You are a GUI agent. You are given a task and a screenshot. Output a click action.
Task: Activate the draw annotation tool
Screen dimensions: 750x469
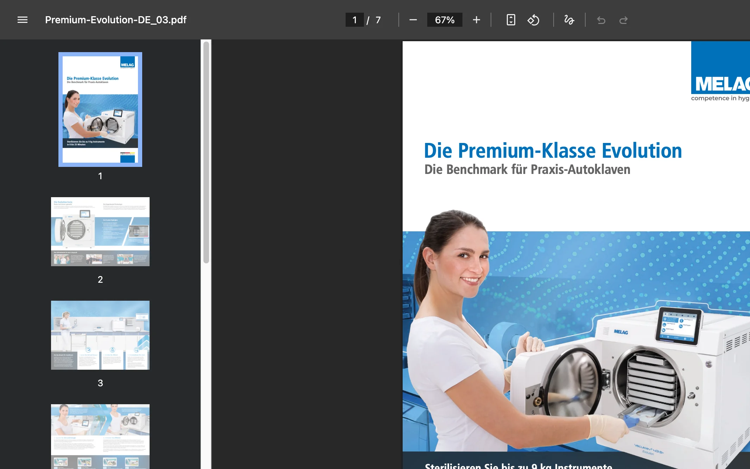click(x=569, y=20)
